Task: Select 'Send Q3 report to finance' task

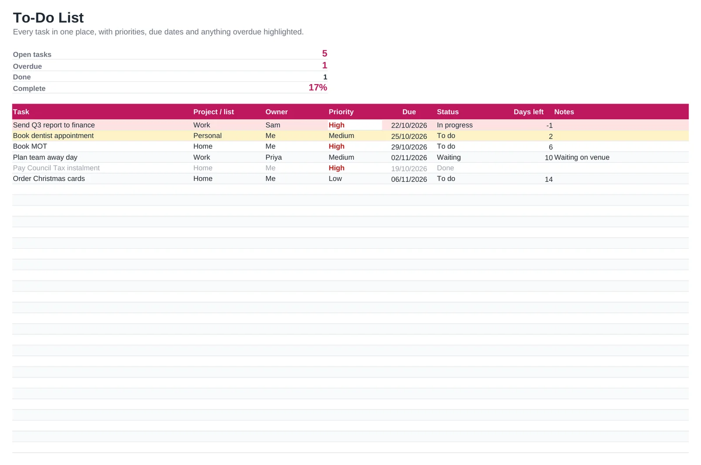Action: [x=53, y=125]
